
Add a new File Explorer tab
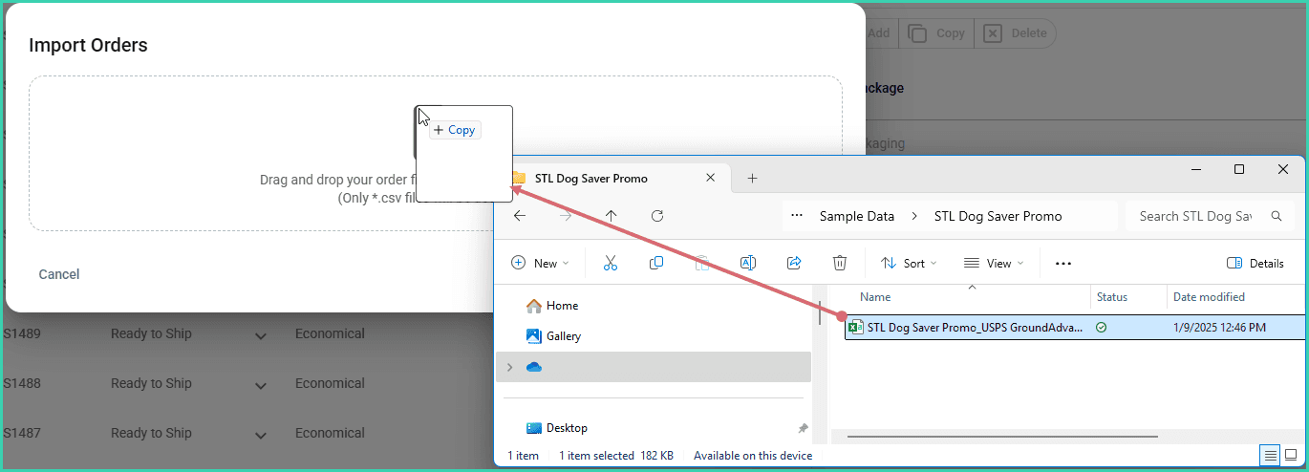tap(752, 179)
